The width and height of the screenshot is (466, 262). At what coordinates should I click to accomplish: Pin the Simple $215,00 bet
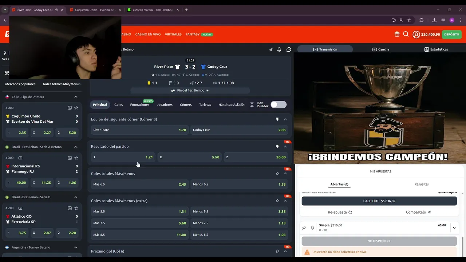[304, 228]
